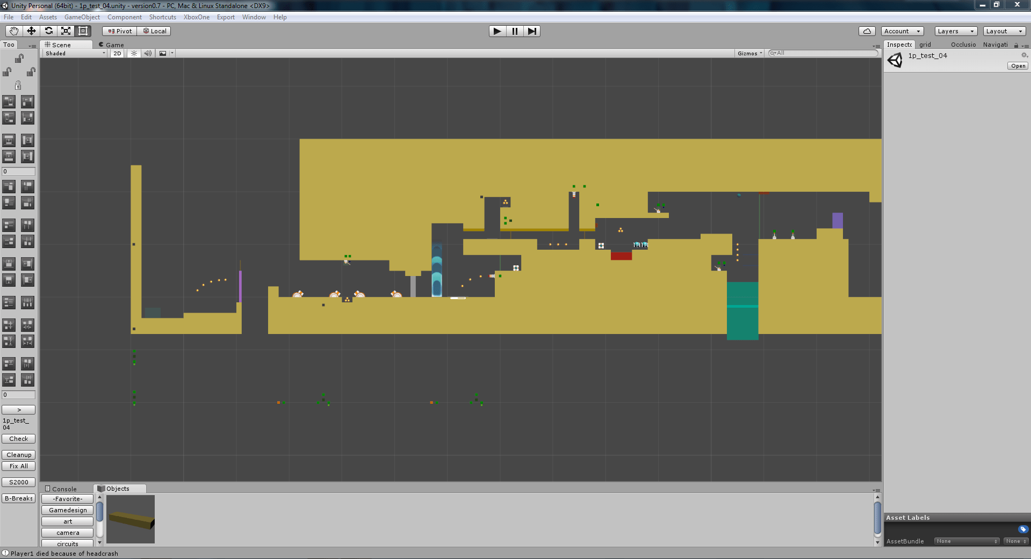
Task: Toggle scene lighting
Action: 133,53
